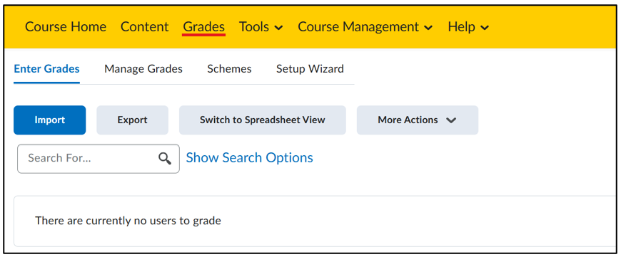Screen dimensions: 621x257
Task: Click the down arrow on More Actions
Action: [x=451, y=120]
